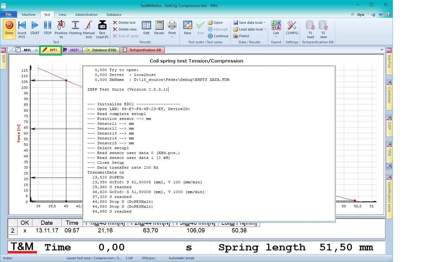Click the OK column header
The width and height of the screenshot is (424, 262).
(25, 223)
